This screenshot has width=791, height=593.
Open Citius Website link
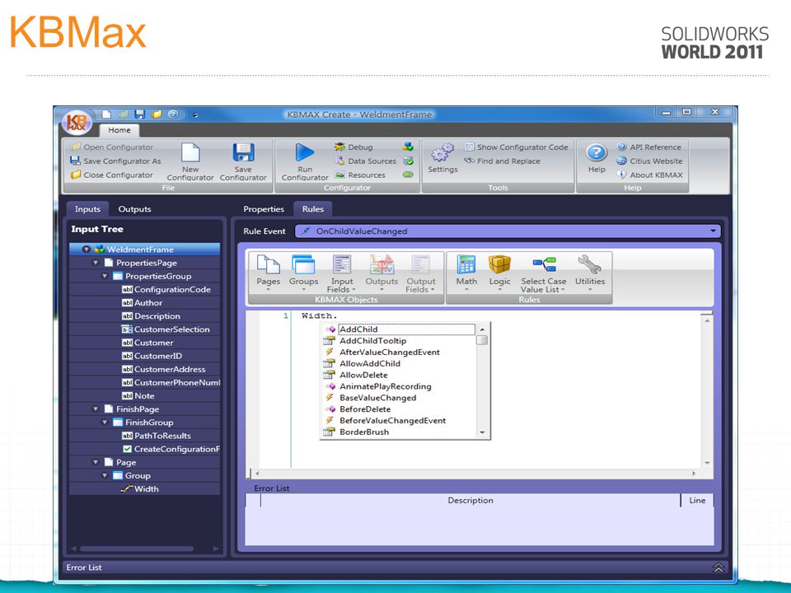click(x=649, y=161)
